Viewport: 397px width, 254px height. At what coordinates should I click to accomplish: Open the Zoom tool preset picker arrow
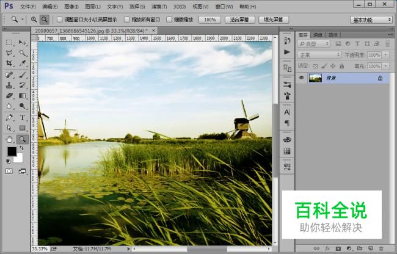22,20
